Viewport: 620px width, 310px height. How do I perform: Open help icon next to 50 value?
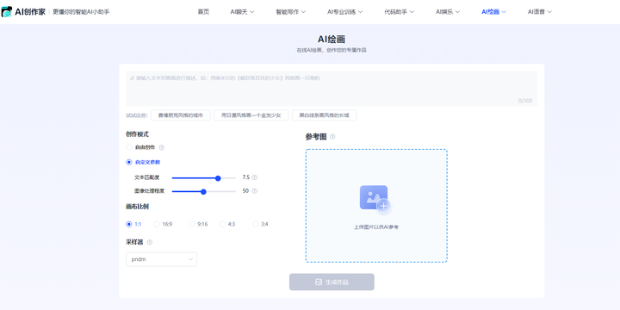click(x=255, y=191)
